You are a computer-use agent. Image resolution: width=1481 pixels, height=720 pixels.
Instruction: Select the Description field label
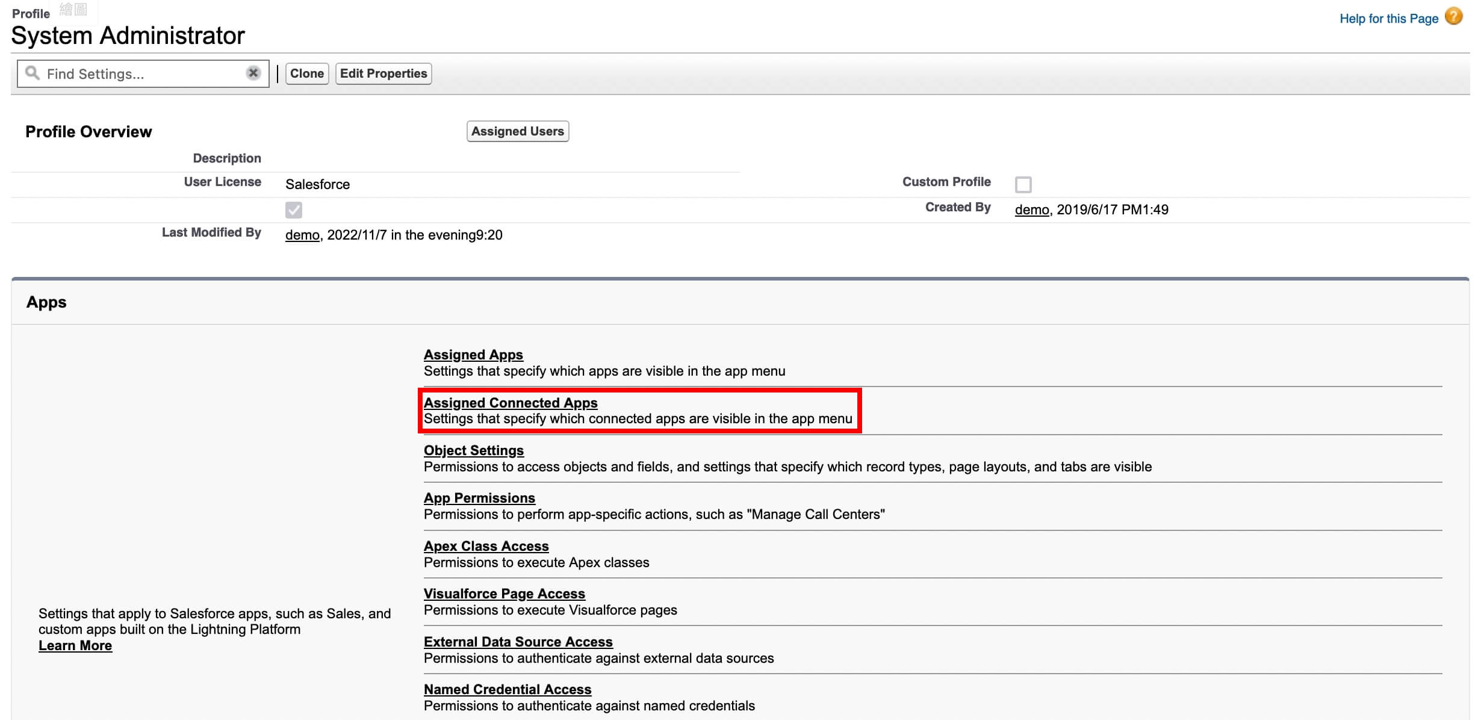tap(227, 158)
